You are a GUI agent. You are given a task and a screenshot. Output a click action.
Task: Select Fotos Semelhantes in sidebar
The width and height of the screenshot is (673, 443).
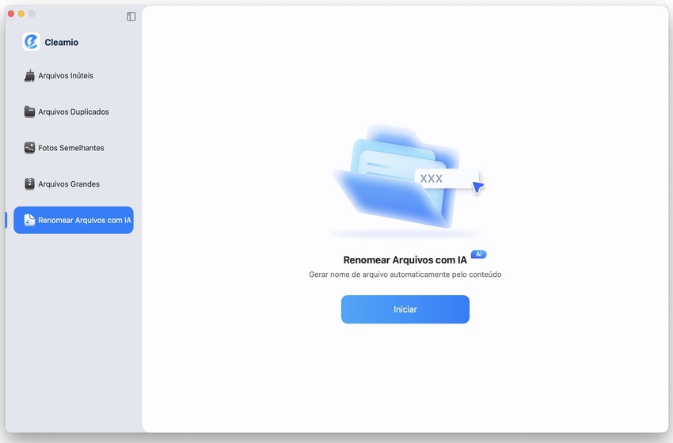click(x=74, y=148)
